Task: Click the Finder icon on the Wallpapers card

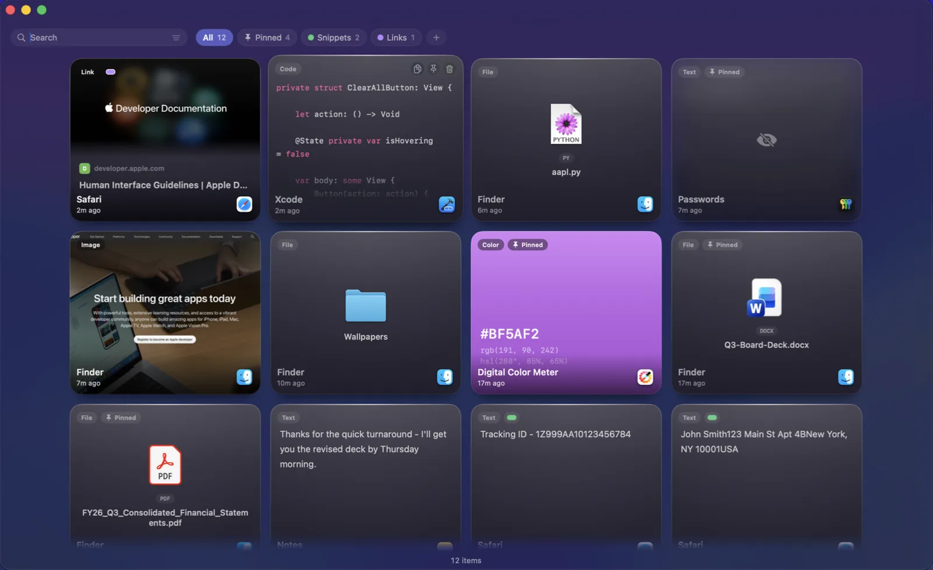Action: 445,377
